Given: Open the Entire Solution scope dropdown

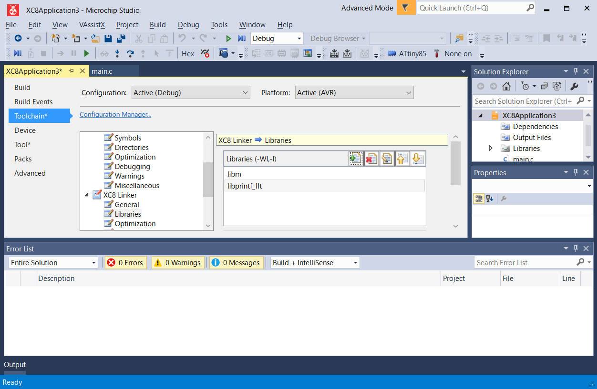Looking at the screenshot, I should pyautogui.click(x=53, y=262).
